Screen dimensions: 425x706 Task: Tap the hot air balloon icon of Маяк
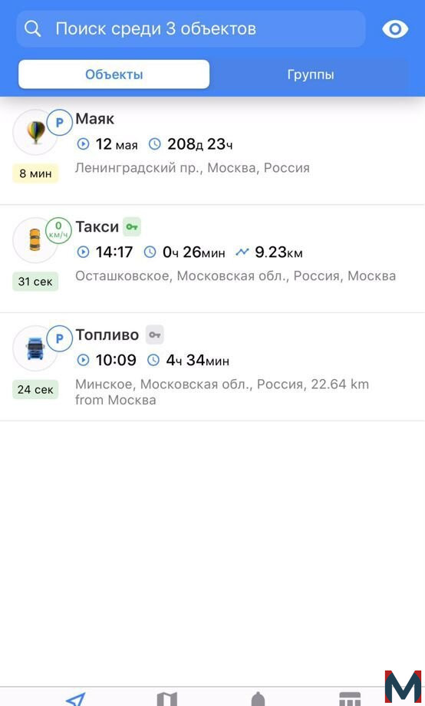tap(35, 132)
